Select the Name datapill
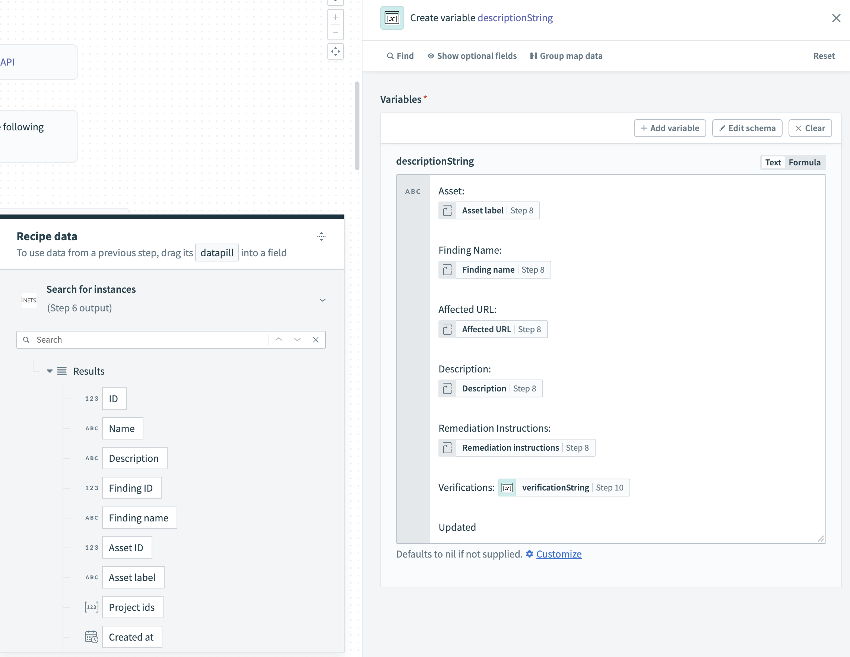850x657 pixels. click(123, 428)
